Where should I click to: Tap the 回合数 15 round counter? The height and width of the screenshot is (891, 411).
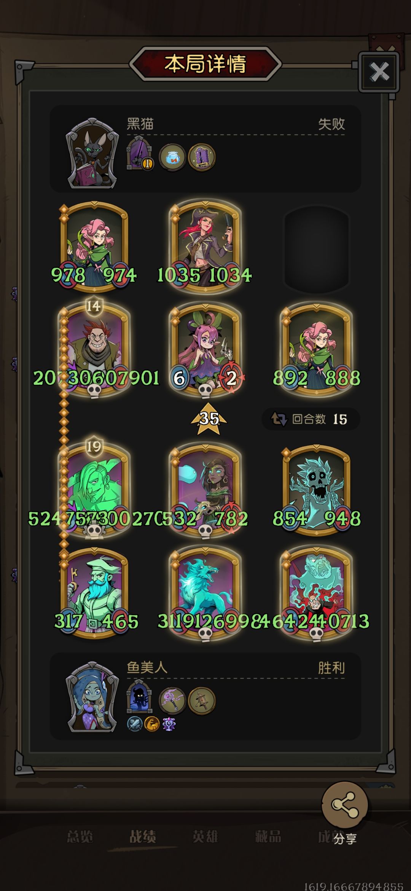tap(311, 419)
